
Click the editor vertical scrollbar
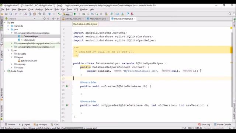point(232,69)
